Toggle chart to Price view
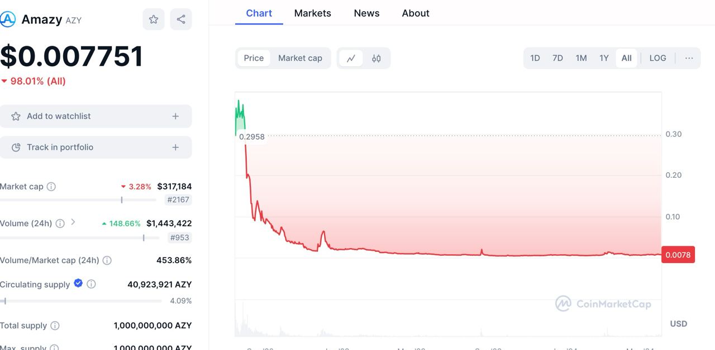Viewport: 715px width, 350px height. point(254,59)
